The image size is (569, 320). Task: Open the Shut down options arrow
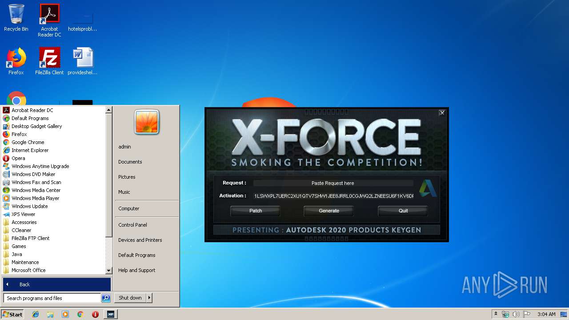tap(149, 298)
